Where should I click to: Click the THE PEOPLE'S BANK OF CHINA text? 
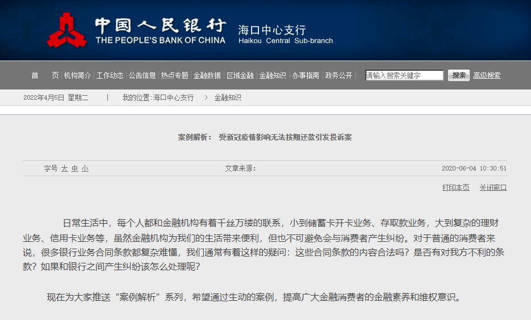(x=161, y=40)
